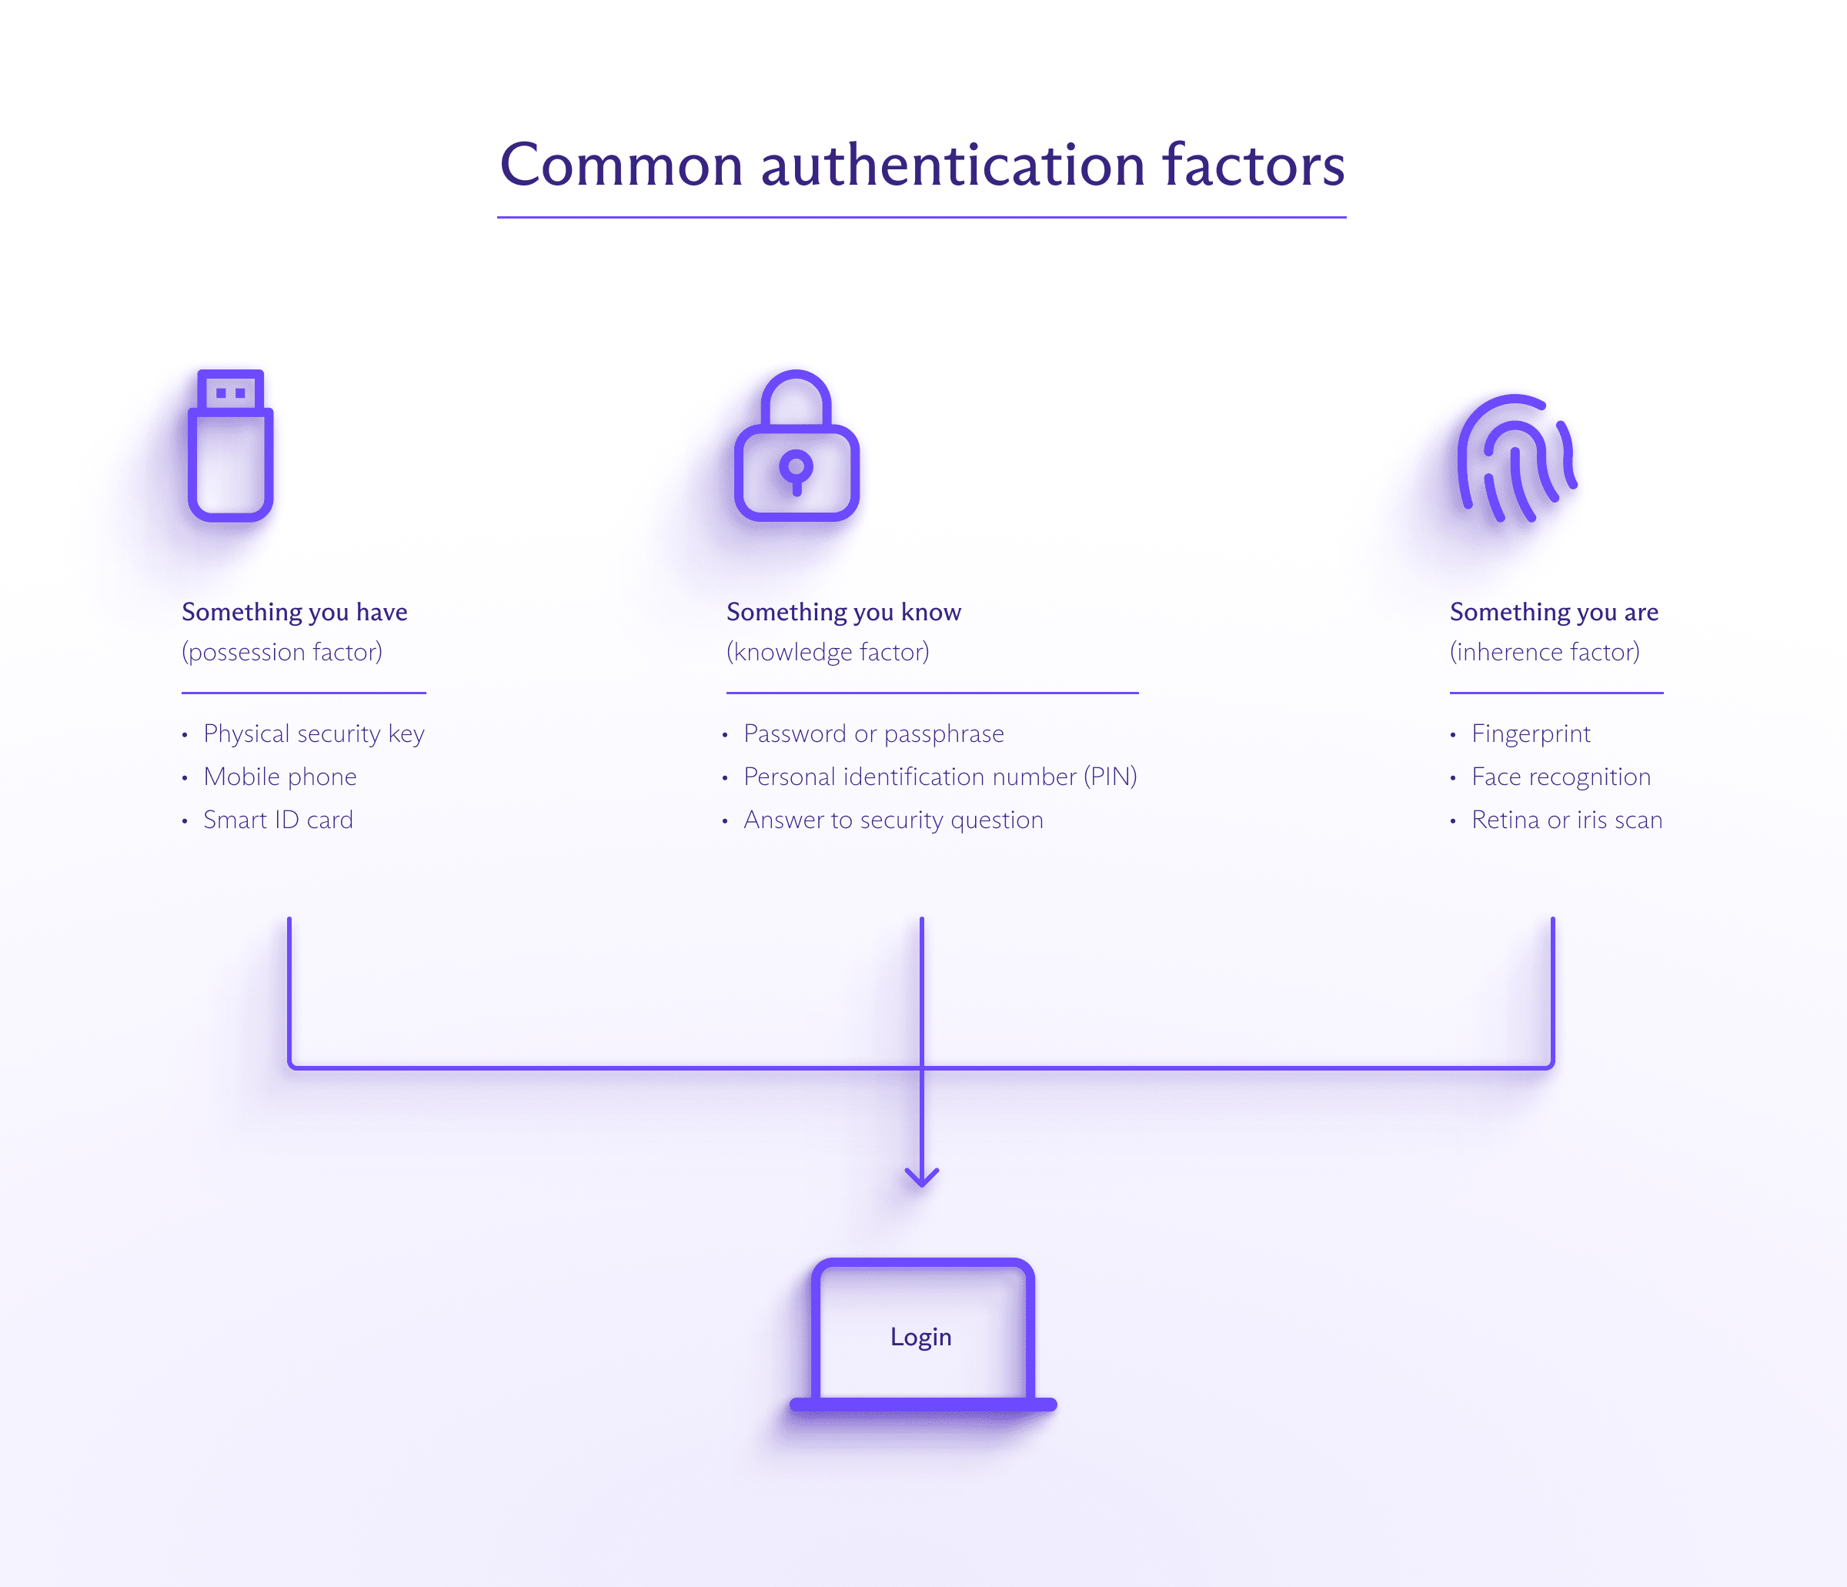Click the arrow connector pointing to Login

click(x=922, y=1175)
